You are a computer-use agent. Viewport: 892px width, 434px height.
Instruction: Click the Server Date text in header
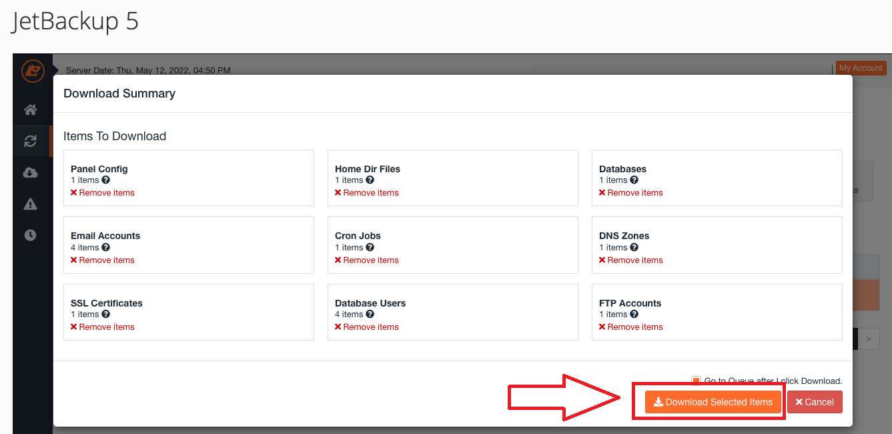coord(148,70)
